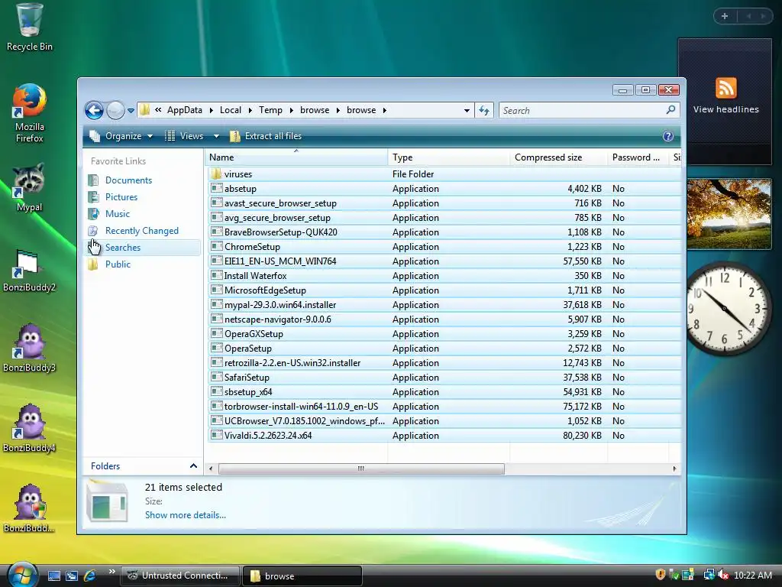The image size is (782, 587).
Task: Expand the arrow after Temp breadcrumb
Action: [291, 110]
